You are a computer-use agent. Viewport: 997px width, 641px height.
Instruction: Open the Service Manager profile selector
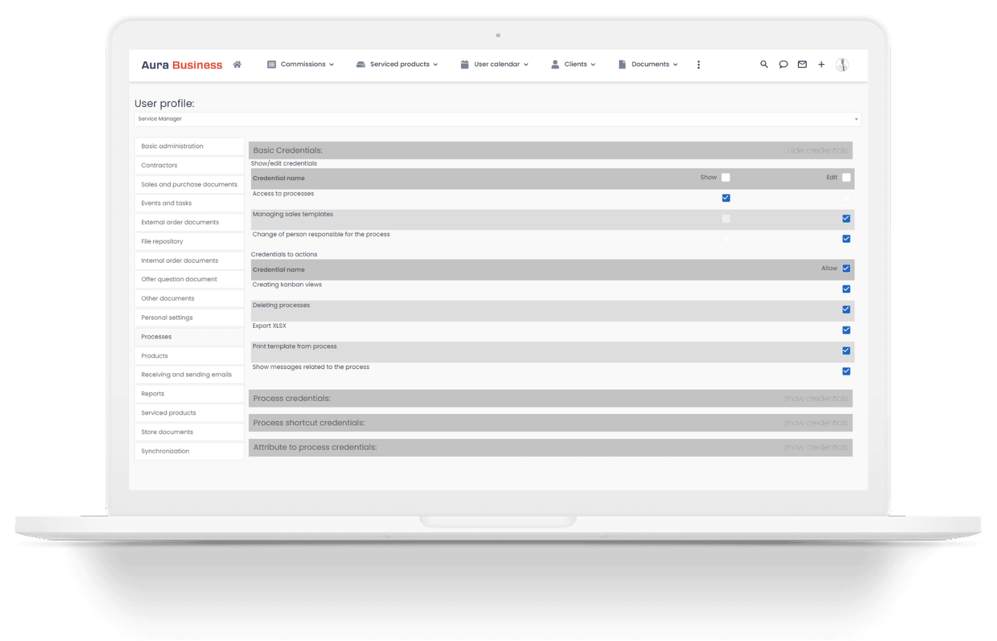click(497, 119)
